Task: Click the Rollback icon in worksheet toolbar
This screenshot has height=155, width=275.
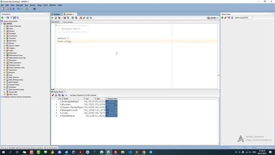Action: pyautogui.click(x=76, y=18)
